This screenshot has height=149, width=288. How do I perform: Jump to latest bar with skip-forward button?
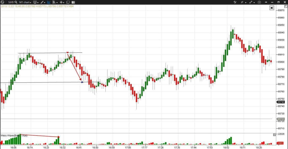(272, 8)
